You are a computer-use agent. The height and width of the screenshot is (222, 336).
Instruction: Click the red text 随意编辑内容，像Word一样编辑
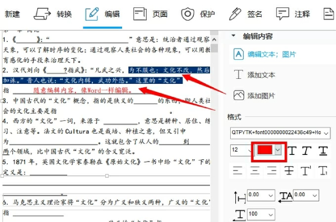83,91
